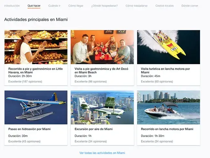This screenshot has width=210, height=158.
Task: Click the yellow speedboat aerial image
Action: (168, 47)
